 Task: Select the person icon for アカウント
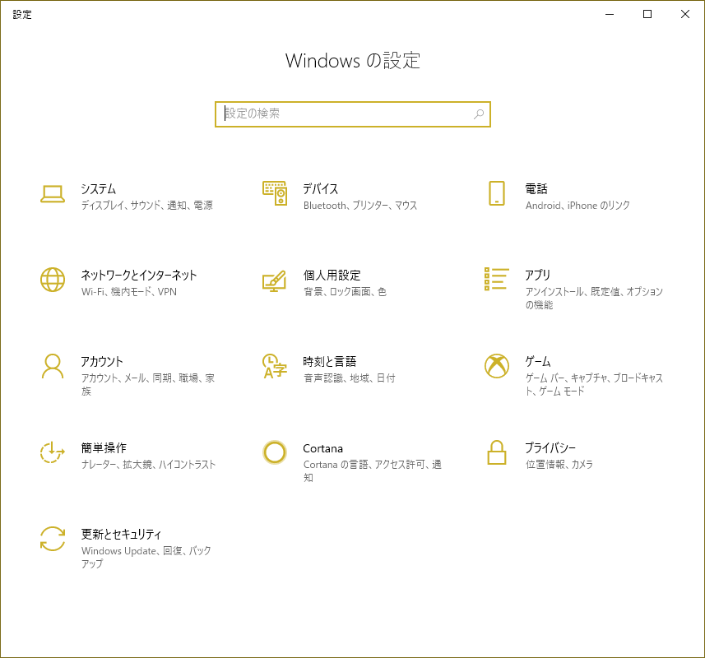coord(53,366)
